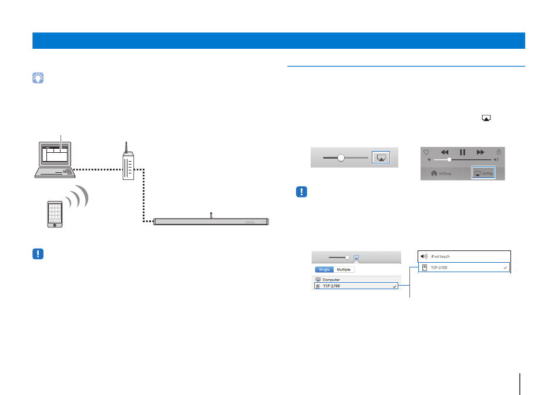Viewport: 558px width, 395px height.
Task: Pause playback in iOS control center
Action: 462,152
